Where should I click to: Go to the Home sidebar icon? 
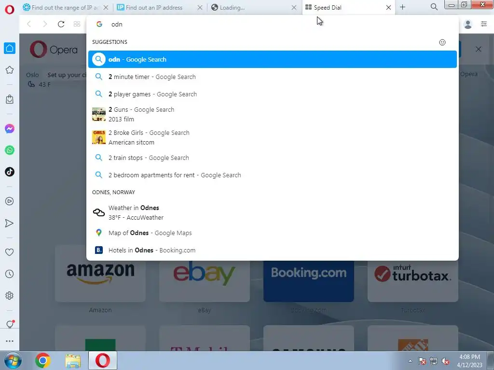coord(10,48)
